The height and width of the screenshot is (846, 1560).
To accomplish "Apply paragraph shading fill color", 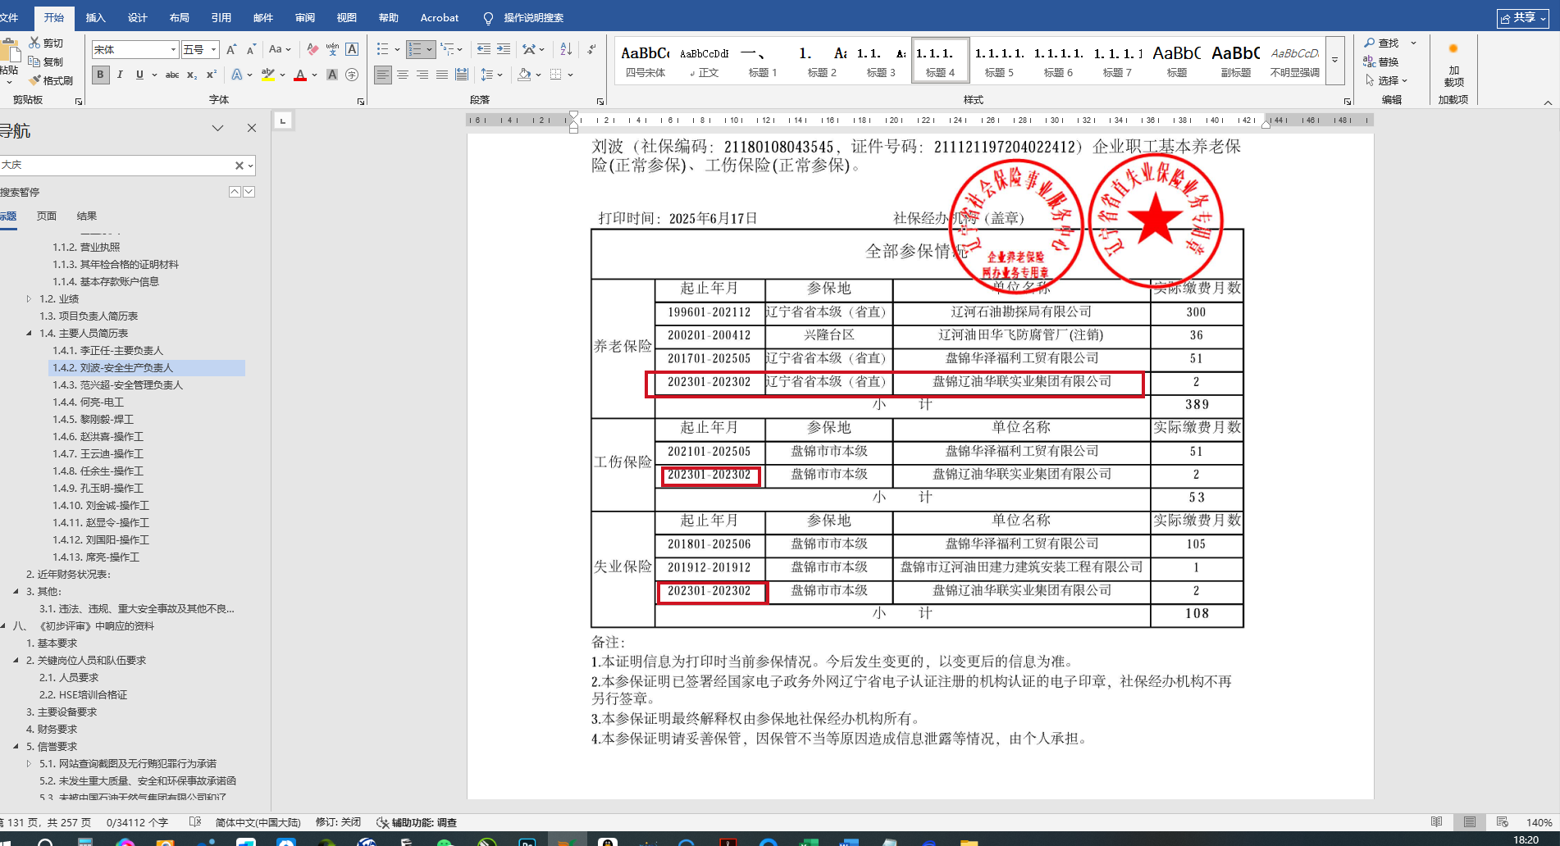I will 524,75.
